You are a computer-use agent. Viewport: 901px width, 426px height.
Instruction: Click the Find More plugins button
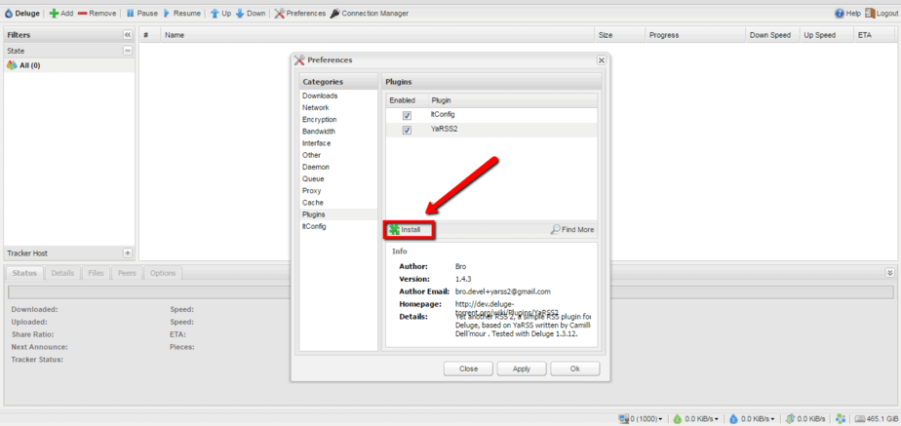tap(572, 230)
